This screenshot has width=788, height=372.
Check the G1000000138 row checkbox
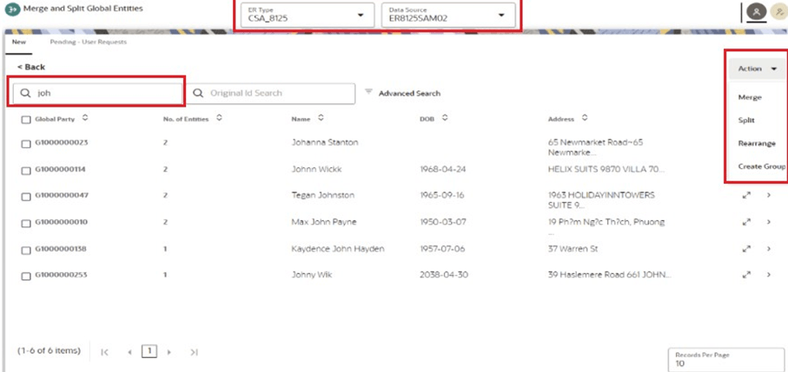click(26, 250)
